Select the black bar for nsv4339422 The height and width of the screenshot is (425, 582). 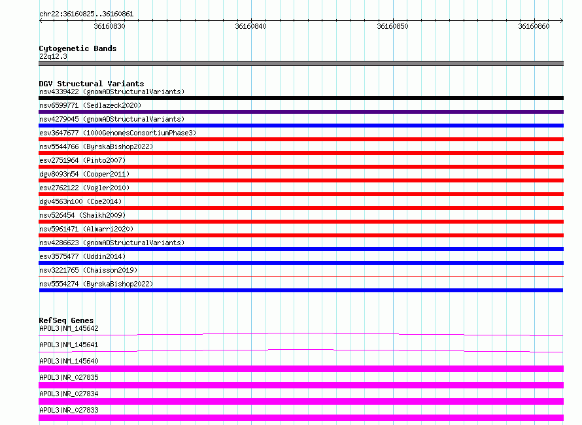point(301,98)
